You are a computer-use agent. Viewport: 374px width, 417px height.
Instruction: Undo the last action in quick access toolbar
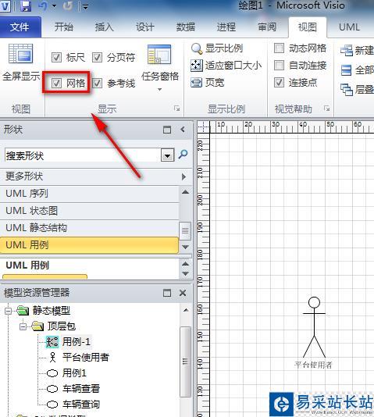[43, 5]
